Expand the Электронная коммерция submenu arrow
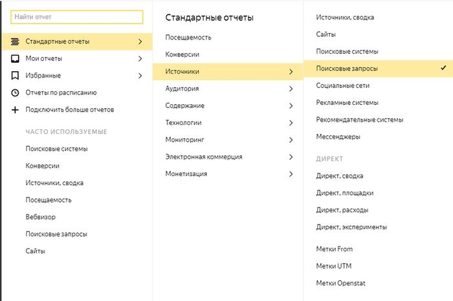 coord(291,157)
